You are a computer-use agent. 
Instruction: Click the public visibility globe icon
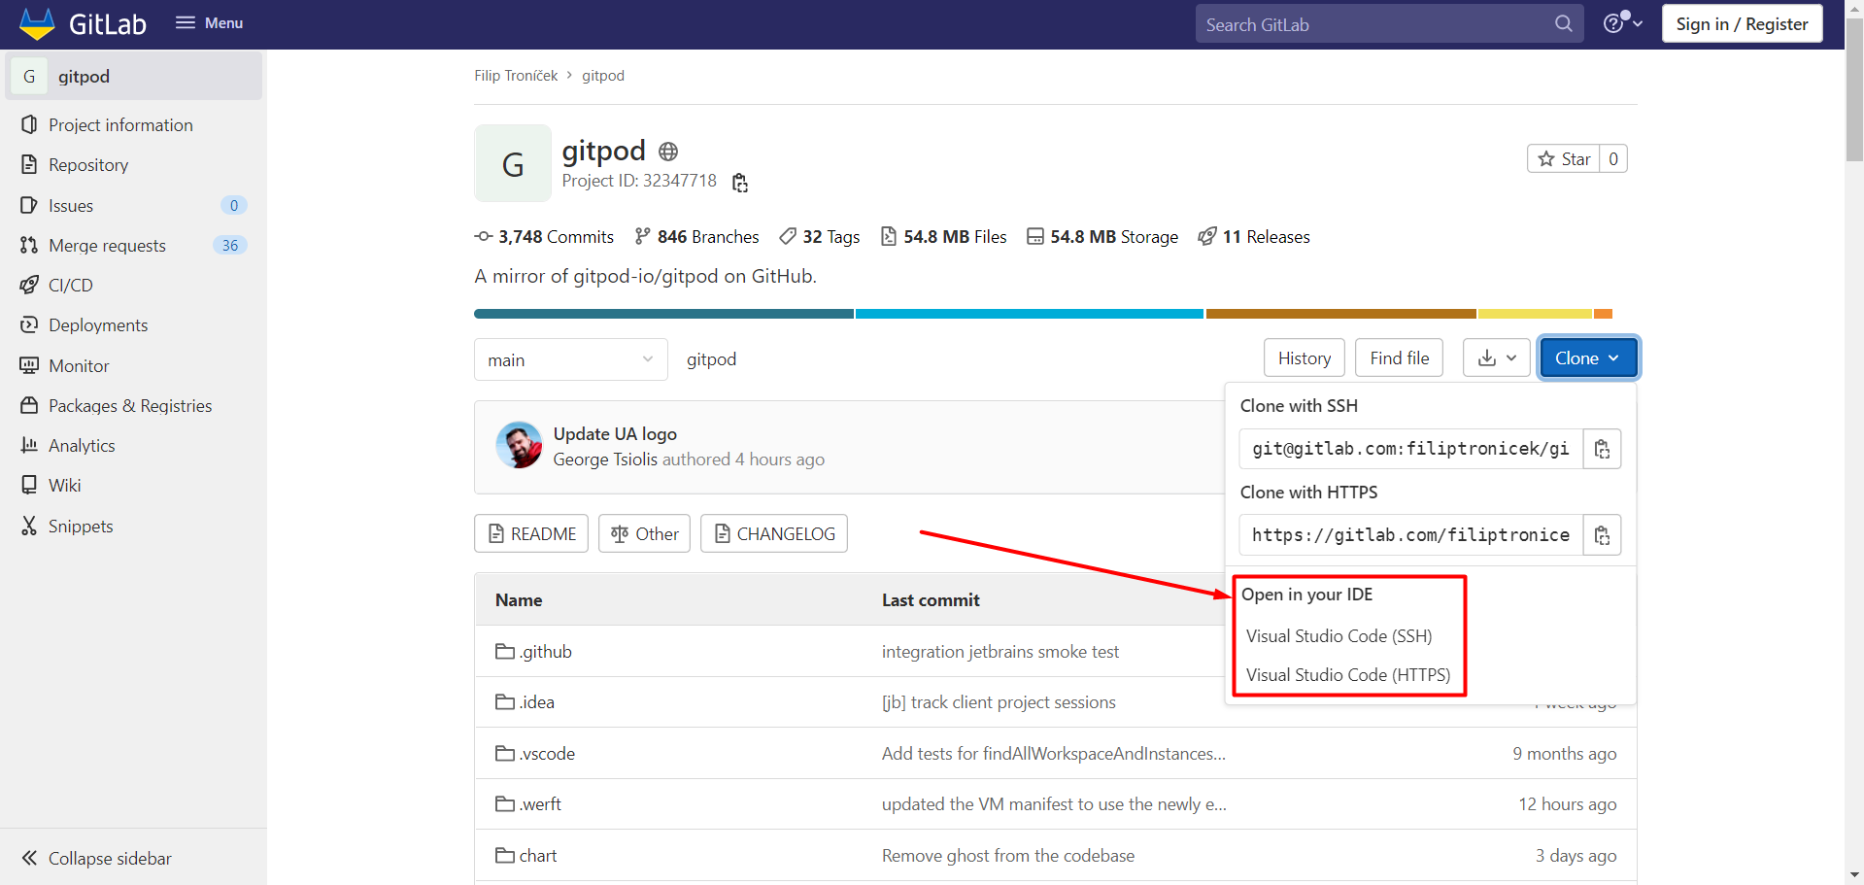tap(668, 152)
